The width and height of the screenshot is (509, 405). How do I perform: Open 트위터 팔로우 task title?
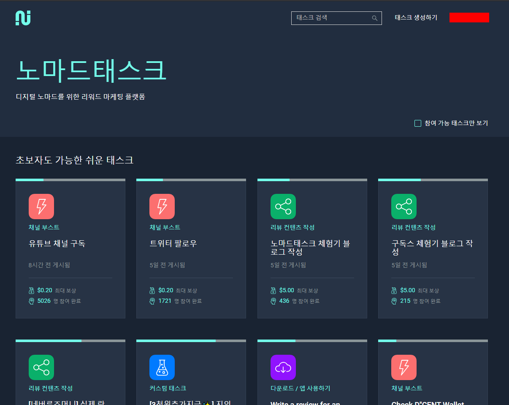(173, 244)
